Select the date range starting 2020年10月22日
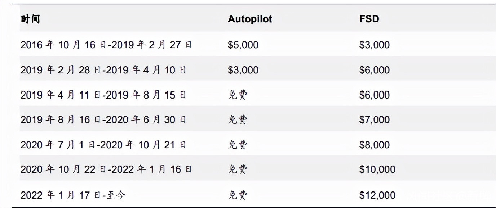This screenshot has width=496, height=208. (106, 169)
